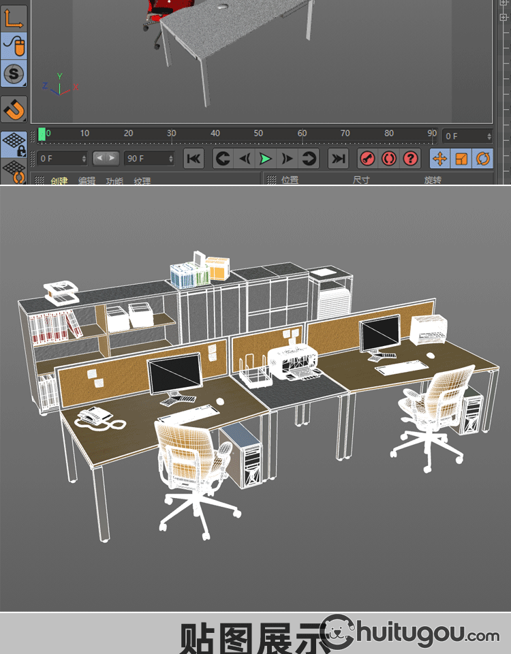The image size is (511, 654).
Task: Toggle automatic keyframing
Action: pyautogui.click(x=389, y=159)
